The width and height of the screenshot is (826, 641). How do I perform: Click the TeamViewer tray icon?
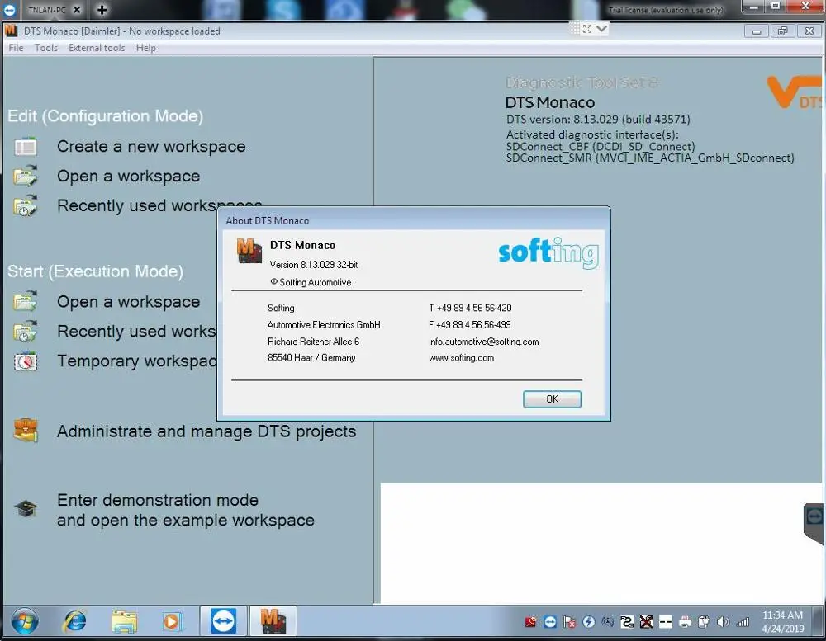point(550,622)
